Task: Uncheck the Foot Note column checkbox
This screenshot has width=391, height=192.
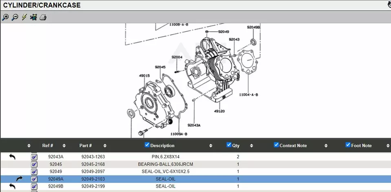Action: coord(348,145)
